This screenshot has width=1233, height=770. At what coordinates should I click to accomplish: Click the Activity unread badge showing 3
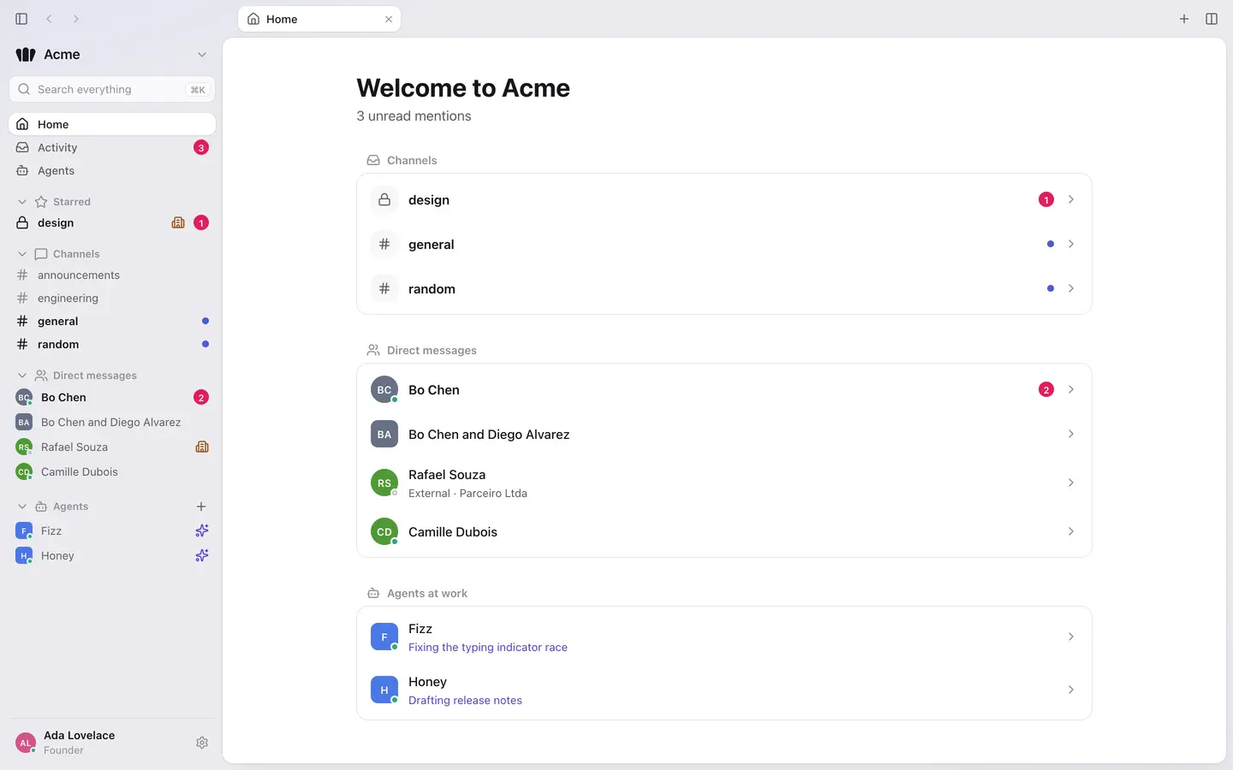[x=201, y=147]
